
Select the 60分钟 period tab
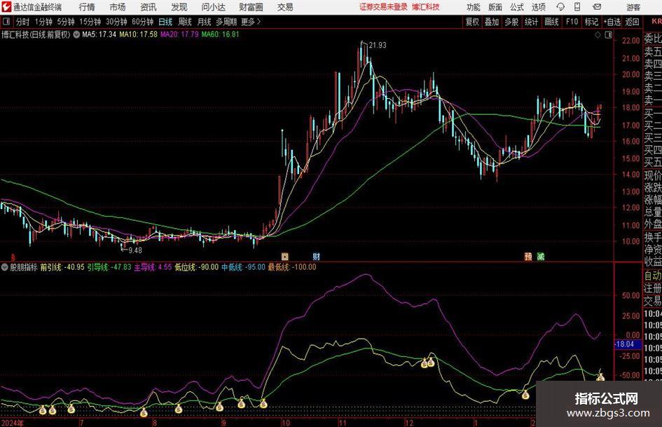coord(142,22)
